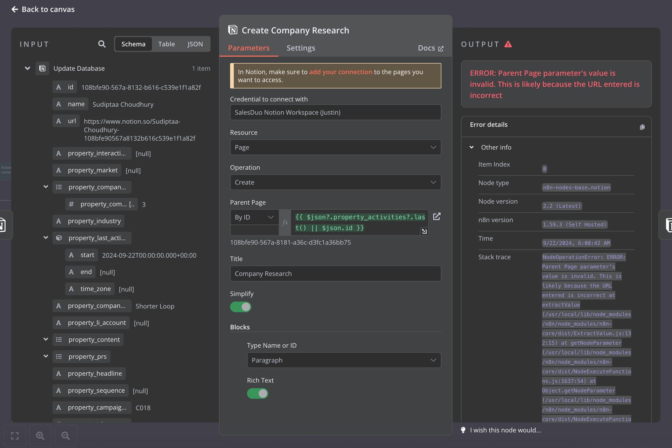Collapse the Other info section
This screenshot has height=448, width=672.
[x=471, y=147]
